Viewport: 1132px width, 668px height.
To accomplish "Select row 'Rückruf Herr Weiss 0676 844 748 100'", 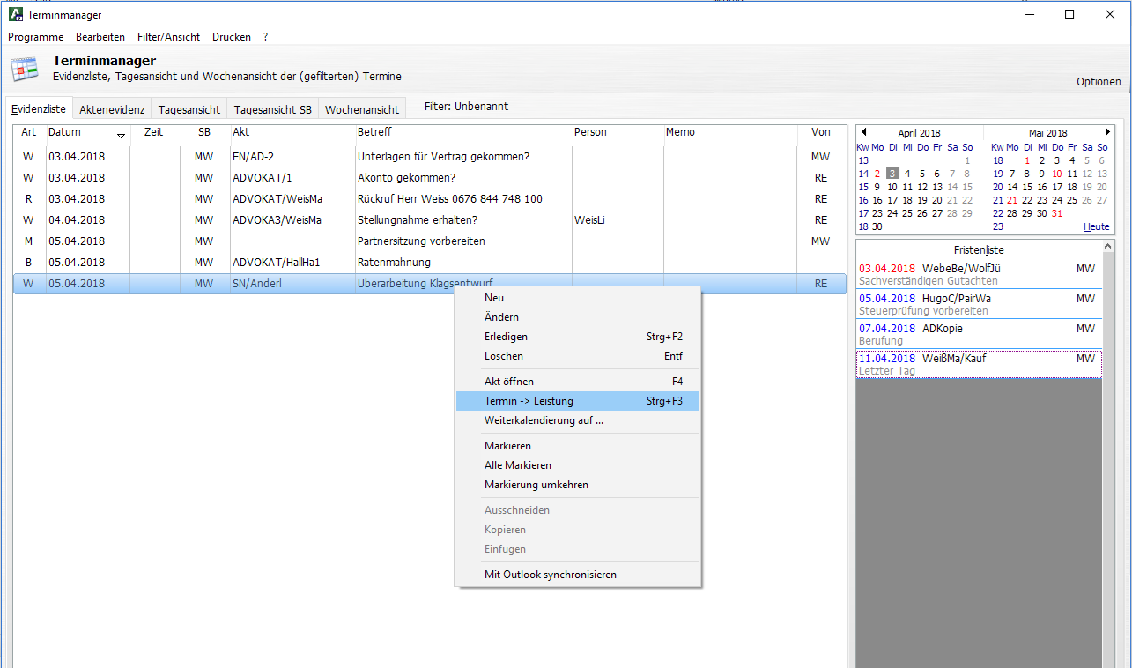I will pyautogui.click(x=430, y=199).
